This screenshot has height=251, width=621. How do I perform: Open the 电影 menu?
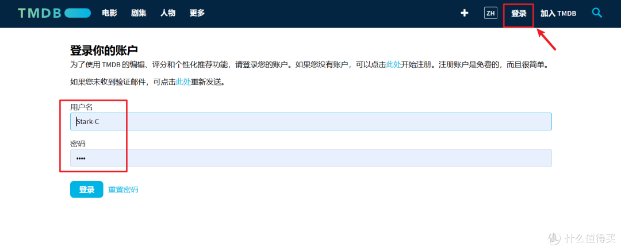(109, 13)
